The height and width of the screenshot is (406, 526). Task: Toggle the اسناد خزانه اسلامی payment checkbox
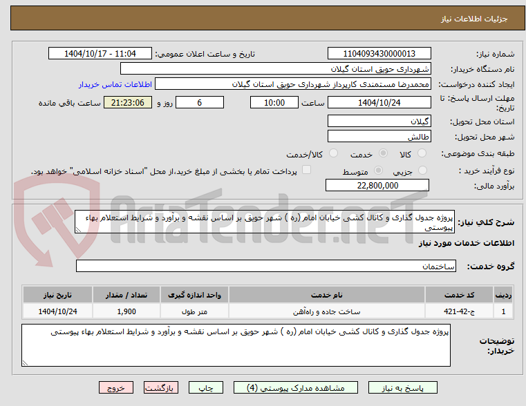306,170
